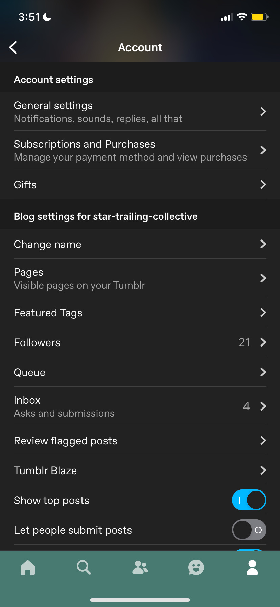Screen dimensions: 280x607
Task: Expand the Followers chevron arrow
Action: [x=263, y=342]
